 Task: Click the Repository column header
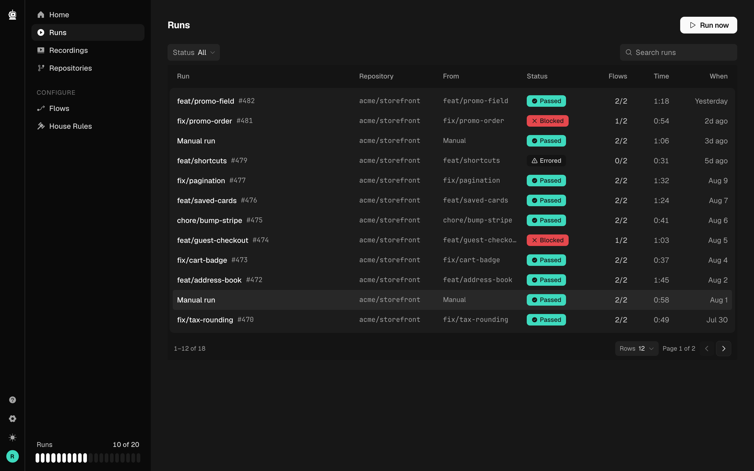pos(376,76)
